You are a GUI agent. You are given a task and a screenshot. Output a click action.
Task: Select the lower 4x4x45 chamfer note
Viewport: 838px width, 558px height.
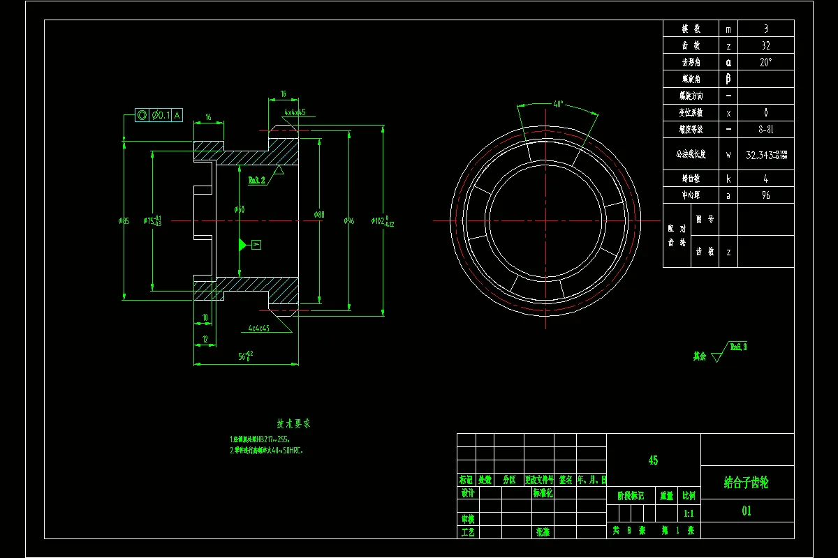pos(259,327)
